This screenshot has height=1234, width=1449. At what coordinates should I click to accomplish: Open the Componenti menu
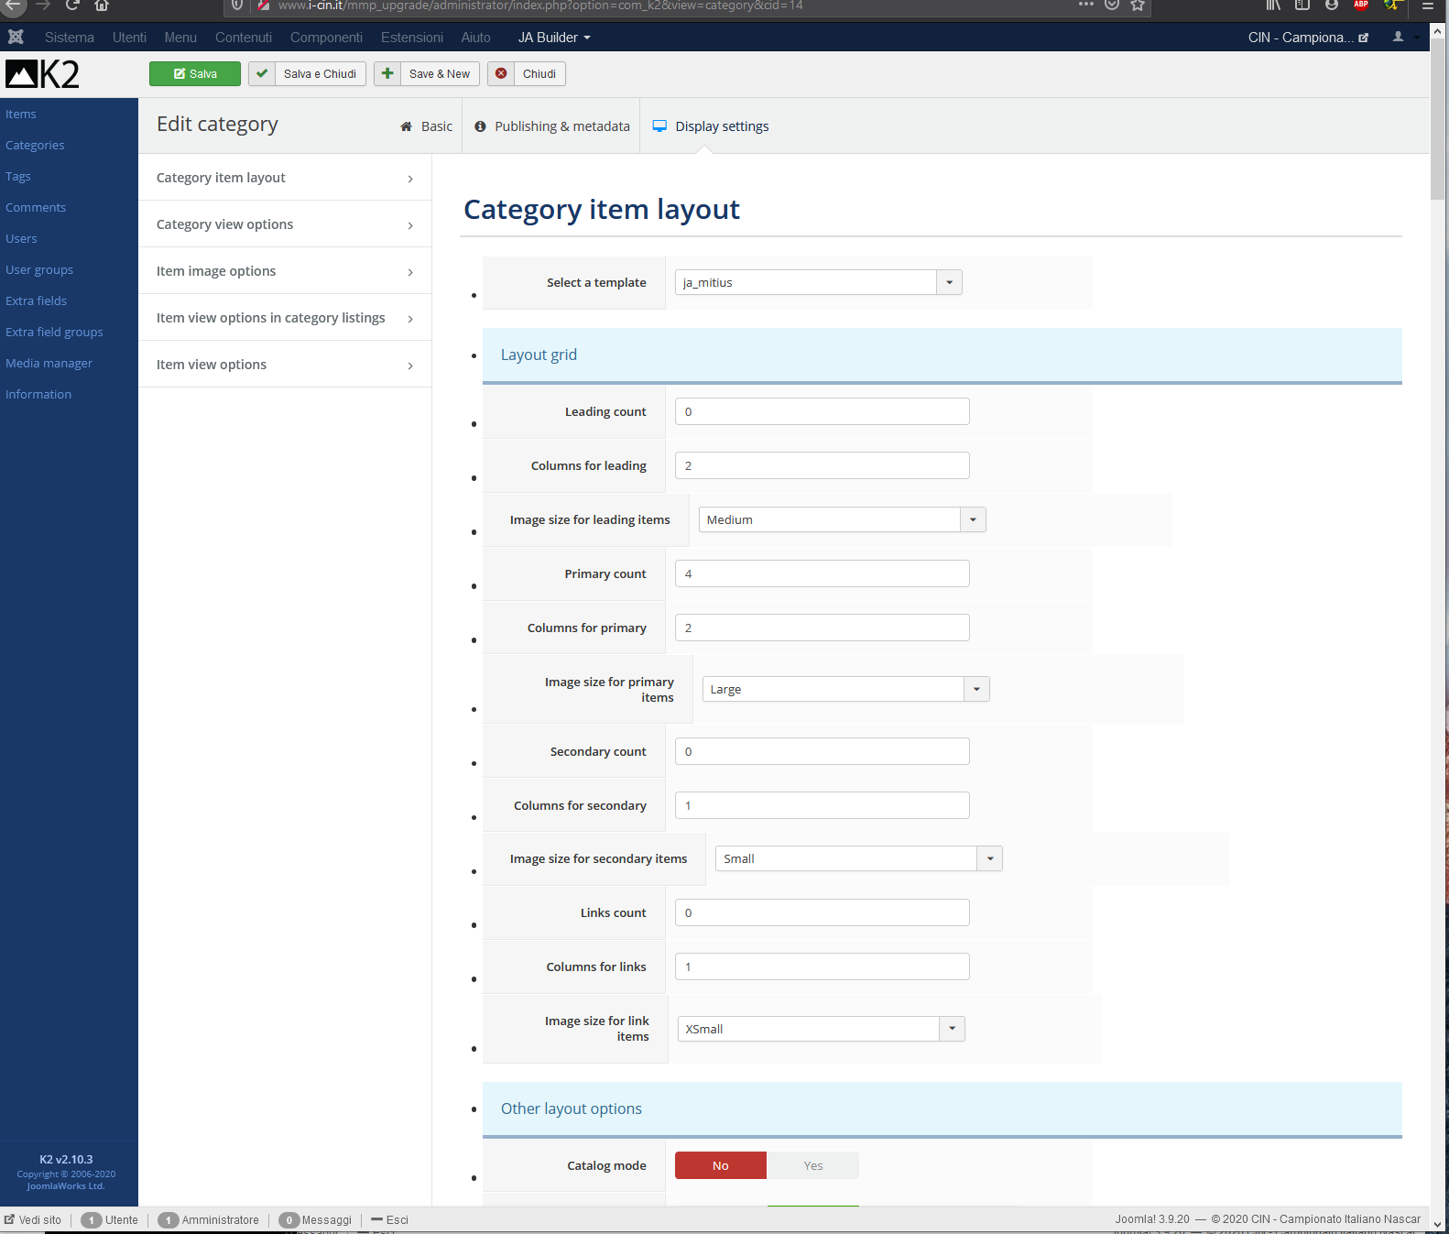click(x=326, y=38)
